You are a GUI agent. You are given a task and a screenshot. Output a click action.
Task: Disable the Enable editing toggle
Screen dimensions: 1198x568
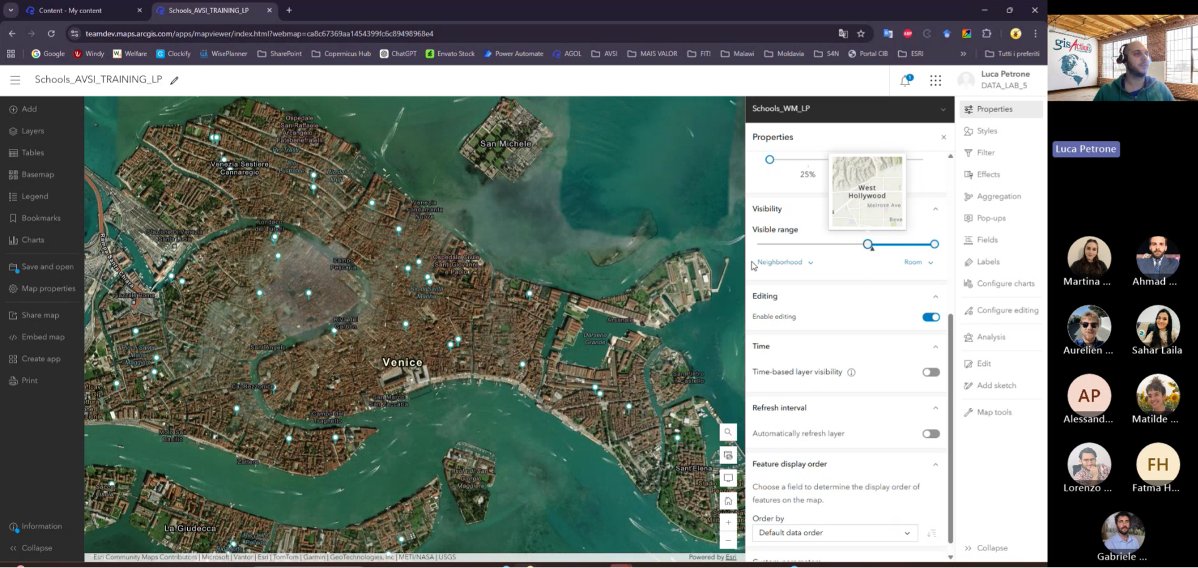pos(931,317)
